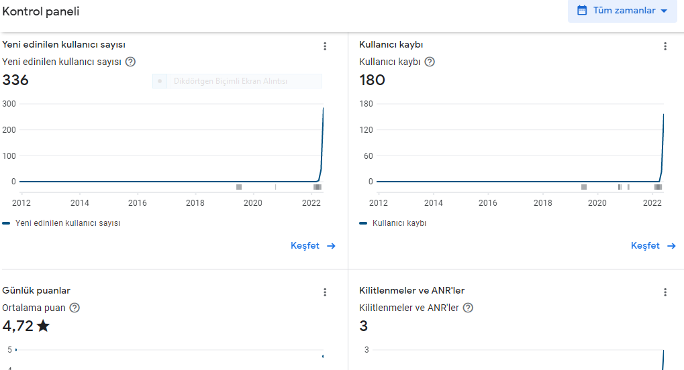
Task: Click help icon next to Ortalama puan
Action: (75, 308)
